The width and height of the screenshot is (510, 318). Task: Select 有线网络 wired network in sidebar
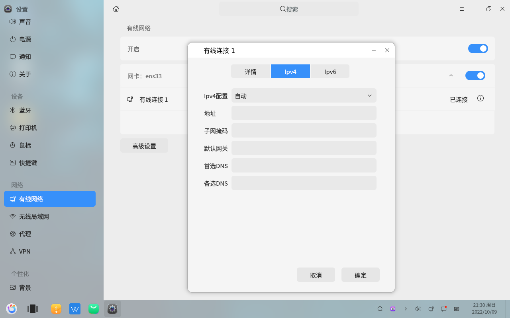(x=50, y=199)
